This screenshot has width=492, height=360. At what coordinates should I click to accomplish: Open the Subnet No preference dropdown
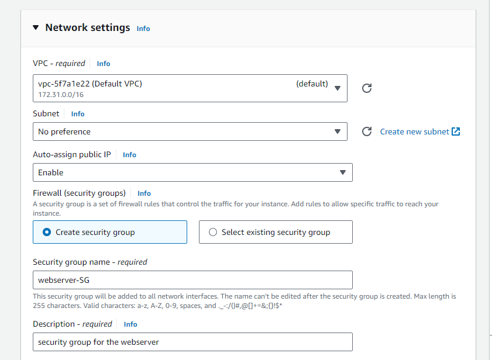click(x=190, y=131)
